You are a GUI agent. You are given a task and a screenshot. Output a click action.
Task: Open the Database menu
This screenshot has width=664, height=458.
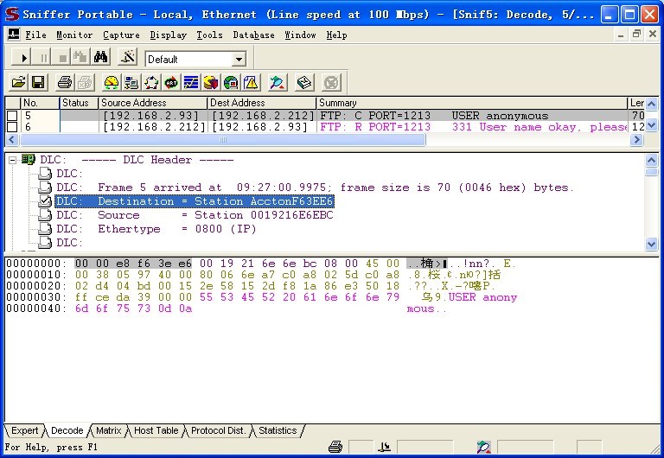pos(253,35)
